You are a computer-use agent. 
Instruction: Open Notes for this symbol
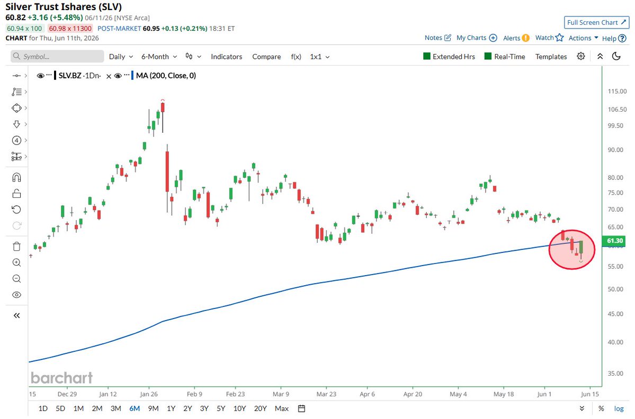coord(438,38)
